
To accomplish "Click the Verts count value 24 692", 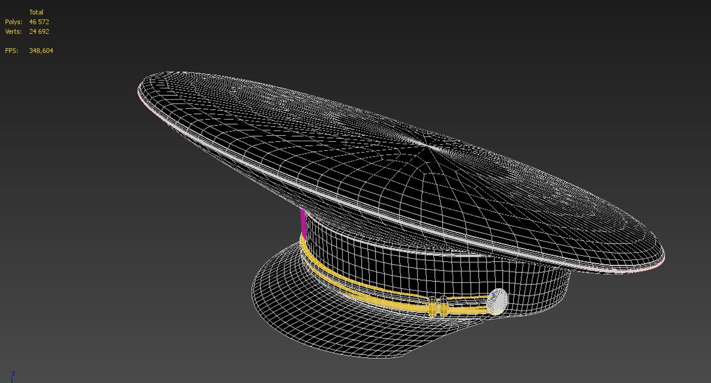I will (x=39, y=31).
